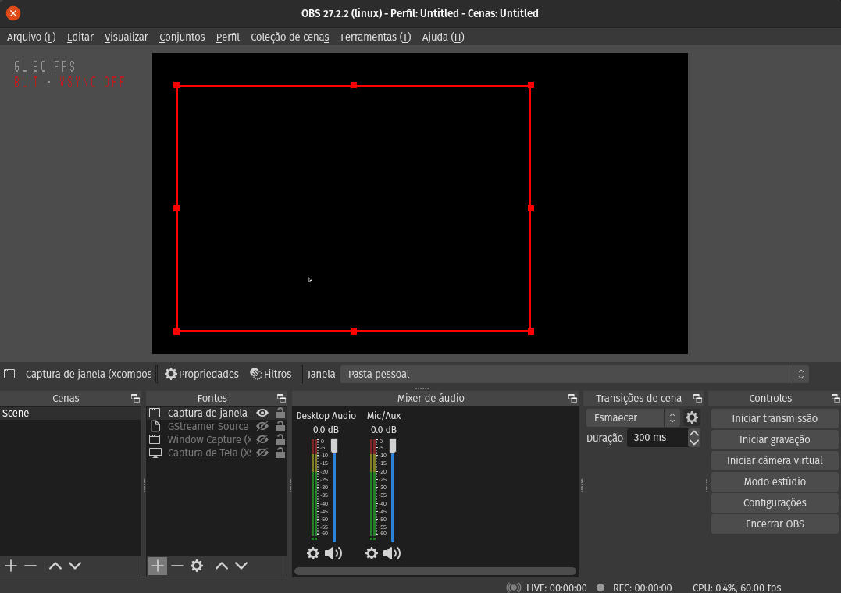This screenshot has height=593, width=841.
Task: Show the GStreamer Source layer
Action: coord(262,427)
